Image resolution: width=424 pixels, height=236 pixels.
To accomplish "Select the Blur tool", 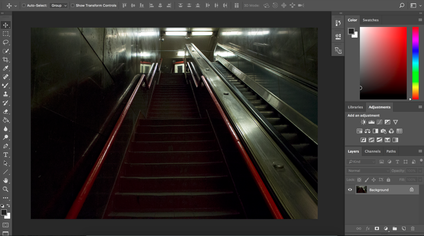I will tap(5, 129).
